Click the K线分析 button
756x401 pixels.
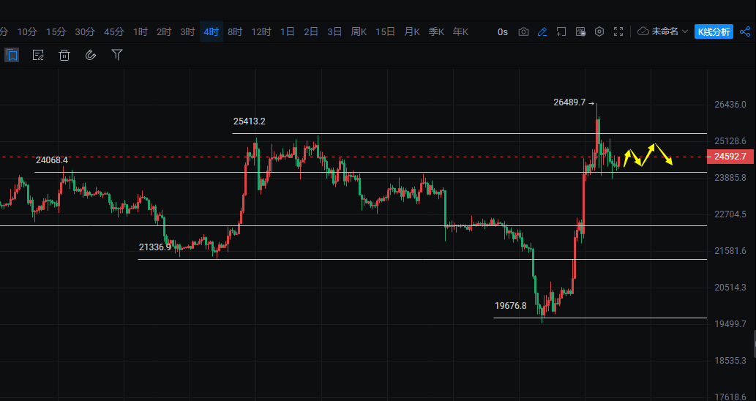coord(714,31)
